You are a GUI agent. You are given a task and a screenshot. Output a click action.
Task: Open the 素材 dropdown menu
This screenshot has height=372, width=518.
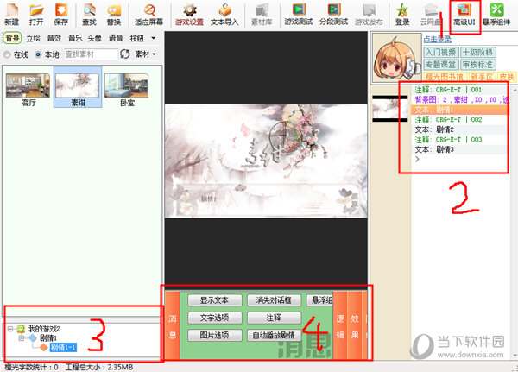[145, 54]
